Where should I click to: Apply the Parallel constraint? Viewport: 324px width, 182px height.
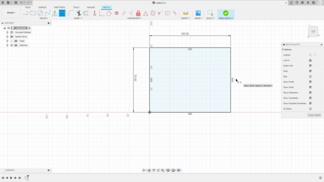coord(124,13)
